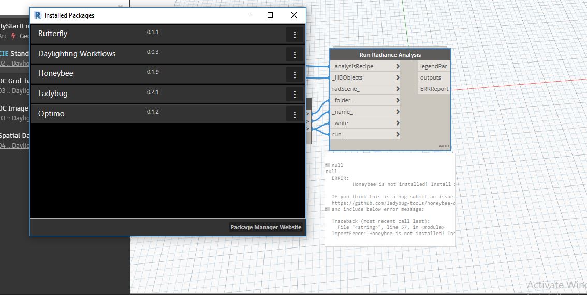Click the outputs output port

[434, 77]
